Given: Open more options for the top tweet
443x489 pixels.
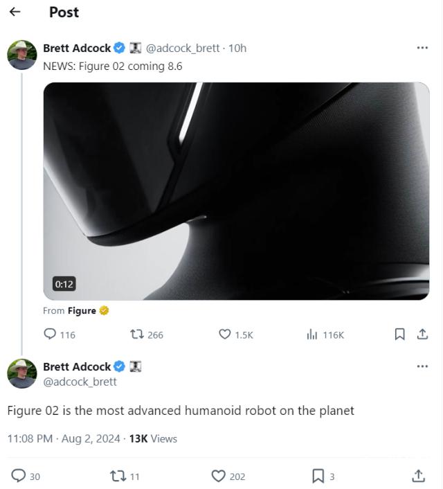Looking at the screenshot, I should 422,48.
